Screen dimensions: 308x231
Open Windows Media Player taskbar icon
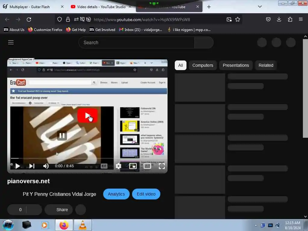[x=45, y=225]
